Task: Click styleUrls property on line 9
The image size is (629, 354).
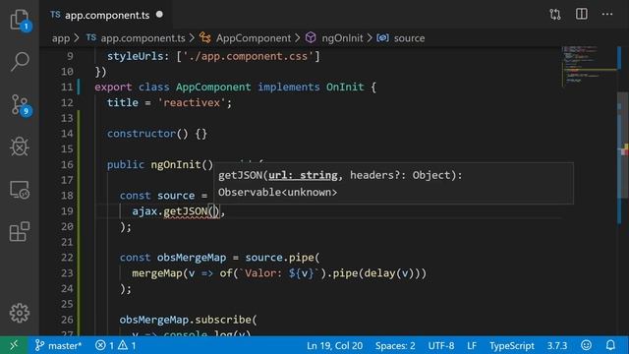Action: 135,56
